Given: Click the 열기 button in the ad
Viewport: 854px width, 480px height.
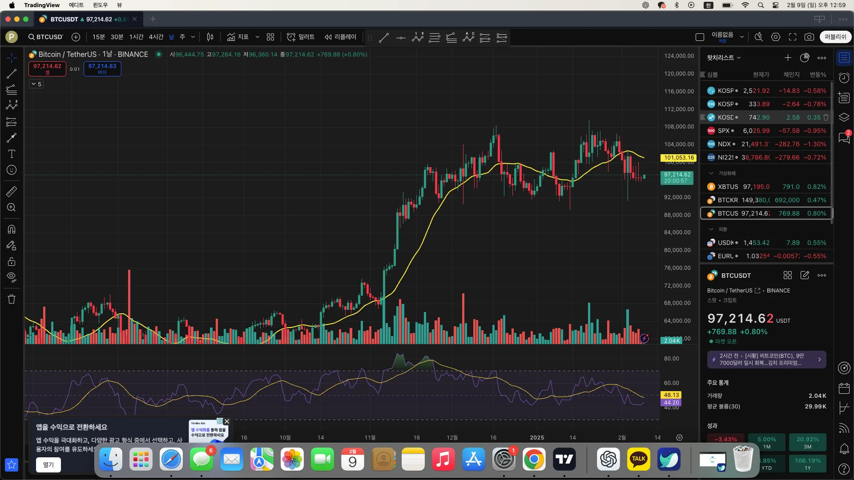Looking at the screenshot, I should pos(48,464).
